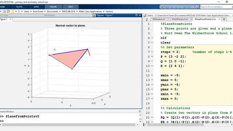The width and height of the screenshot is (233, 131).
Task: Expand dropdown arrow before MATLAB 2018
Action: coord(60,11)
